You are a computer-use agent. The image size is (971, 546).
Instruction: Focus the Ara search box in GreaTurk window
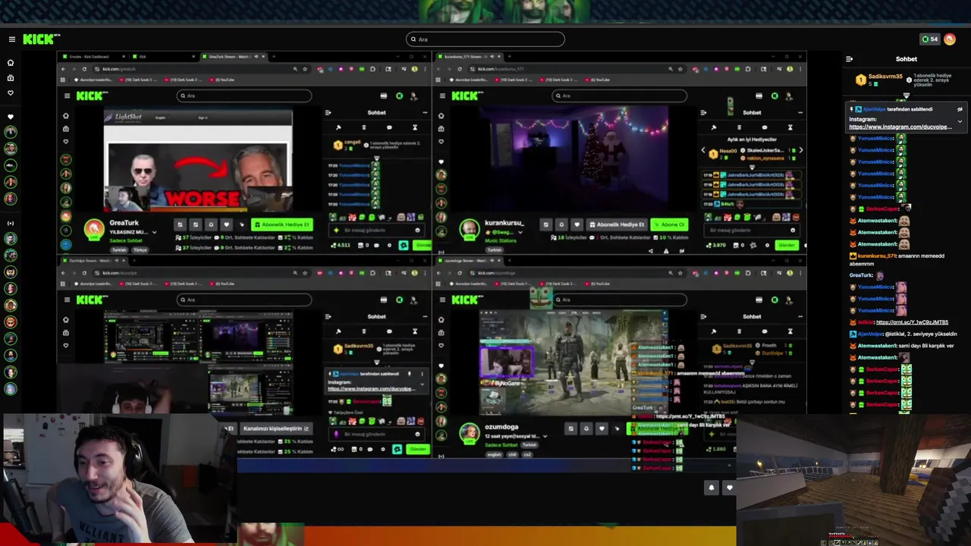click(x=244, y=96)
